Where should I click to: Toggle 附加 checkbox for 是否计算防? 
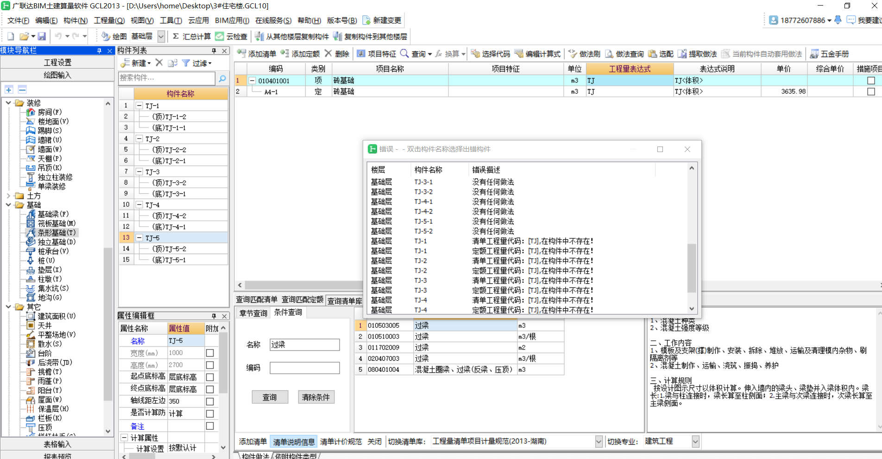coord(210,413)
